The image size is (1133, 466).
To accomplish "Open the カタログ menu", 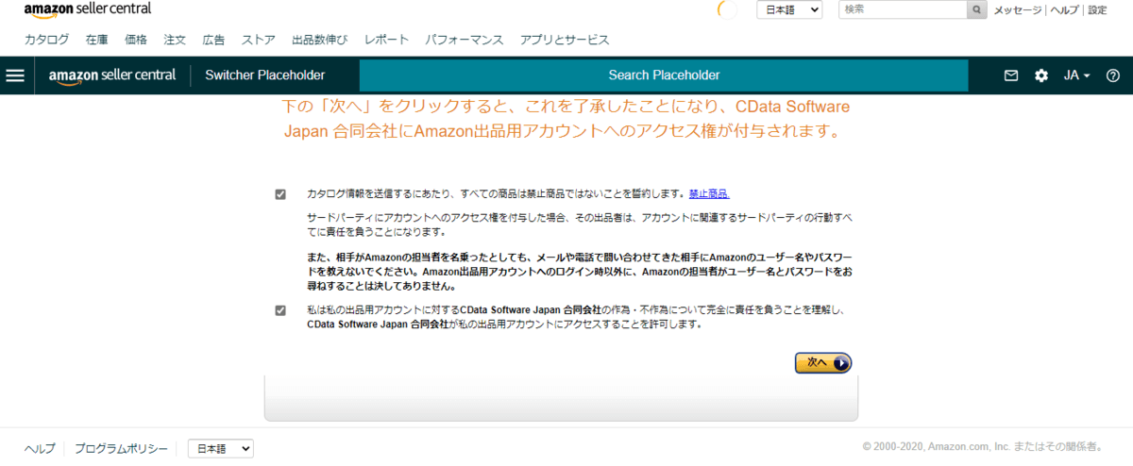I will 46,40.
